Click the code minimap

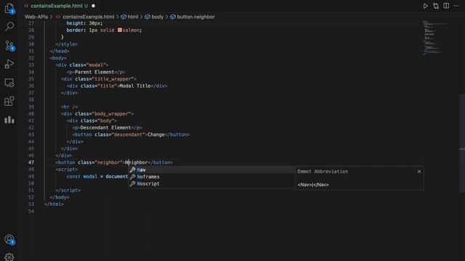point(434,38)
